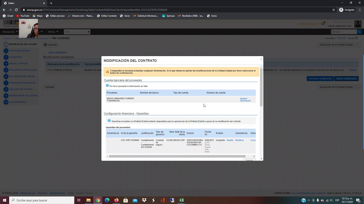Open Excel from the taskbar

(181, 200)
